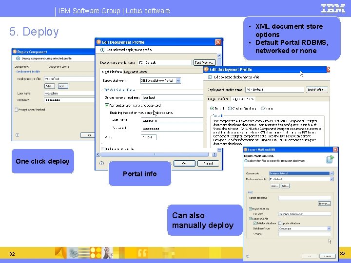Click the Target directory field in Export dialog

[304, 198]
